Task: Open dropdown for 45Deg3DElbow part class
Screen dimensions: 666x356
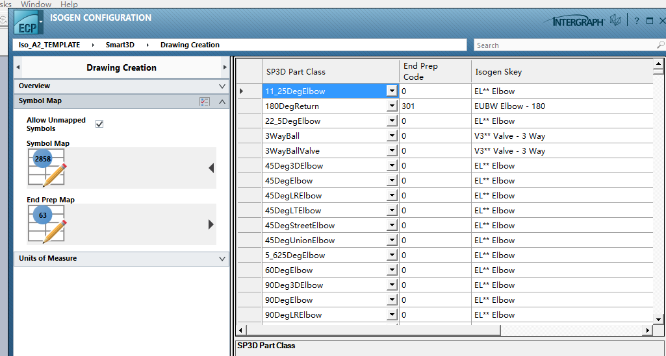Action: pos(392,166)
